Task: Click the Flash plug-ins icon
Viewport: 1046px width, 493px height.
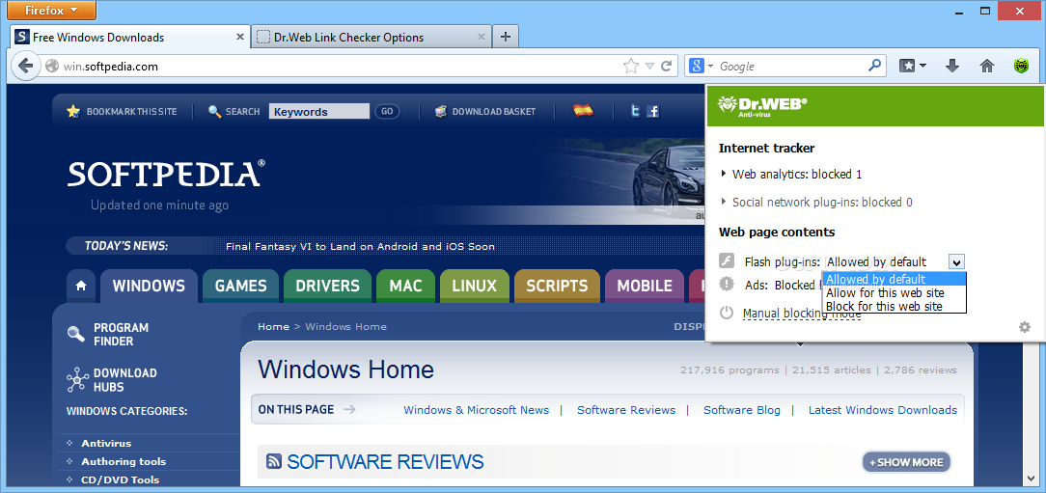Action: [727, 260]
